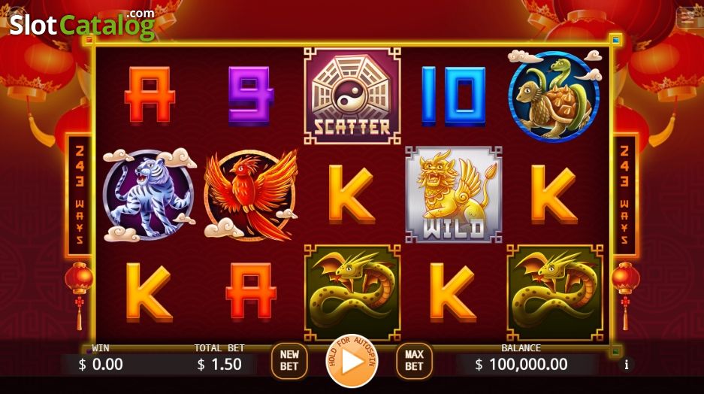
Task: Select the MAX BET button
Action: (x=414, y=360)
